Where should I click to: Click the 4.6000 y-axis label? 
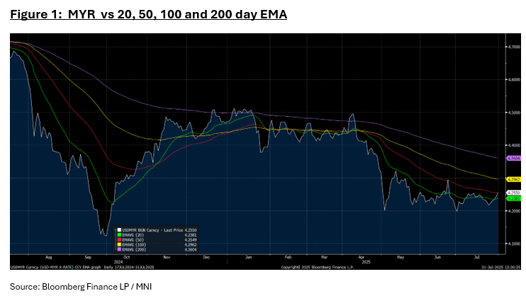click(514, 80)
